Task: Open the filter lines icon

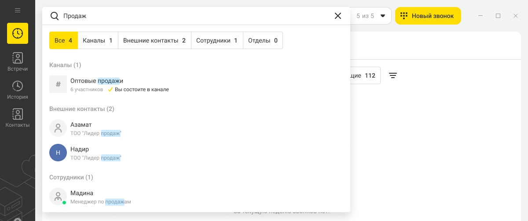Action: 393,75
